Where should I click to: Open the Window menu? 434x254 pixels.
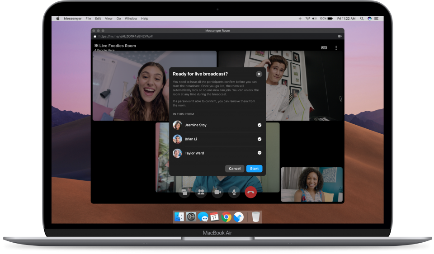pyautogui.click(x=131, y=19)
